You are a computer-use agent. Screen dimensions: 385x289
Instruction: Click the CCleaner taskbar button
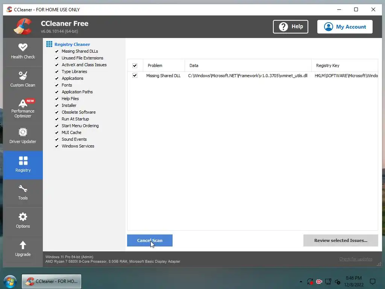tap(52, 281)
